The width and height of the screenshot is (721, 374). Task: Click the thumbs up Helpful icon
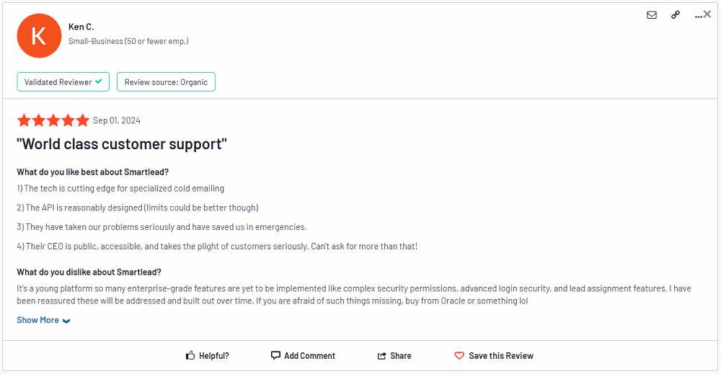click(190, 355)
